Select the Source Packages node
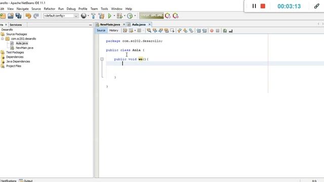Screen dimensions: 324x182 click(x=17, y=34)
